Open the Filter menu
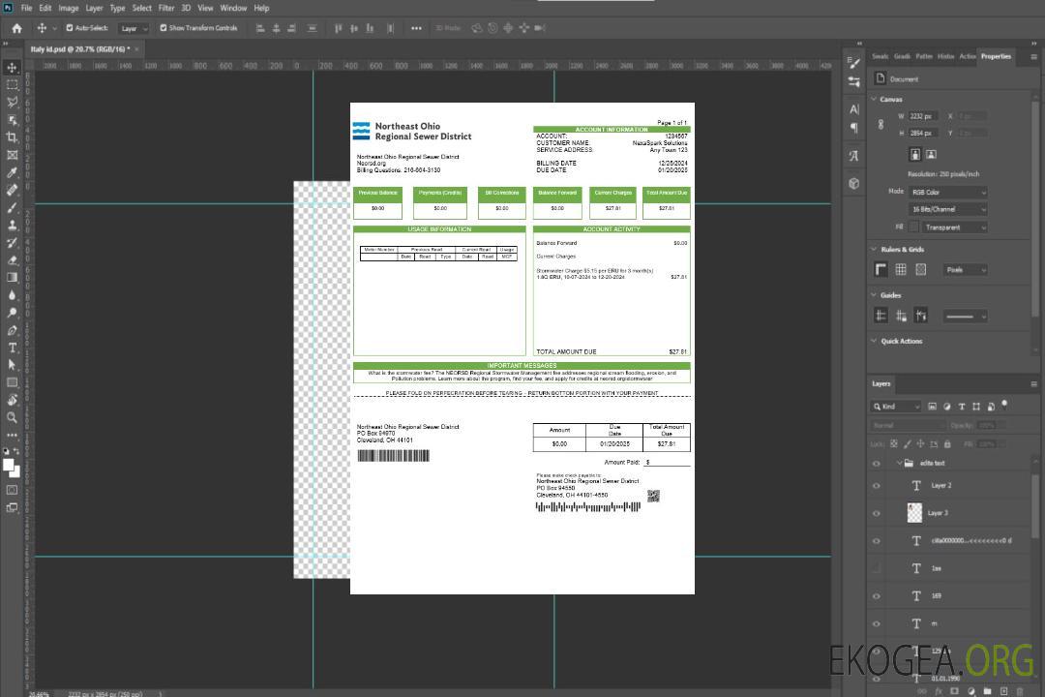Screen dimensions: 1045x697 (x=166, y=8)
